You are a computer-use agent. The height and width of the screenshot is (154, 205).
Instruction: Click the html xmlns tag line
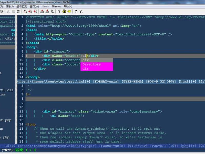[x=84, y=26]
